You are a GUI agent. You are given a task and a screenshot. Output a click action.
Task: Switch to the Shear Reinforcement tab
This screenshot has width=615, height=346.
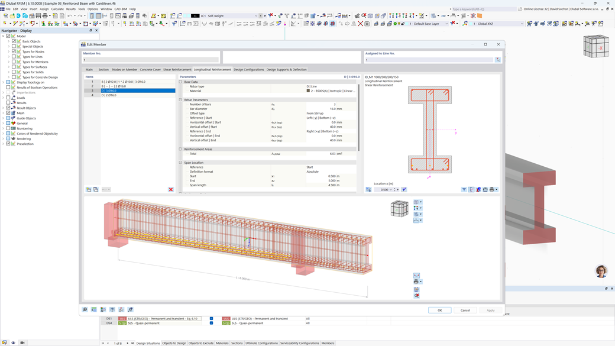pyautogui.click(x=177, y=69)
